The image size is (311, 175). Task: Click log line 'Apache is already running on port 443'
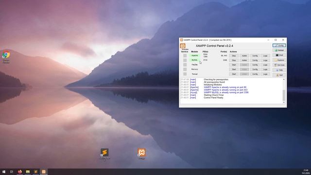(x=225, y=90)
